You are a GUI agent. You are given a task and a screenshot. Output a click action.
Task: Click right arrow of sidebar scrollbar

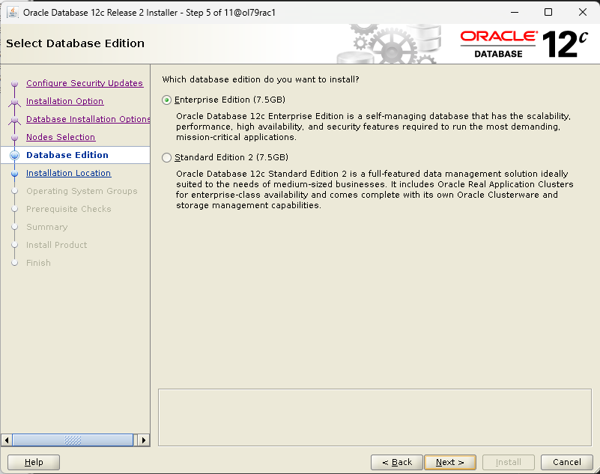coord(144,440)
